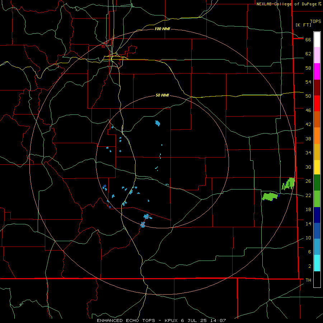Click the "TH" threshold legend label

pos(308,280)
